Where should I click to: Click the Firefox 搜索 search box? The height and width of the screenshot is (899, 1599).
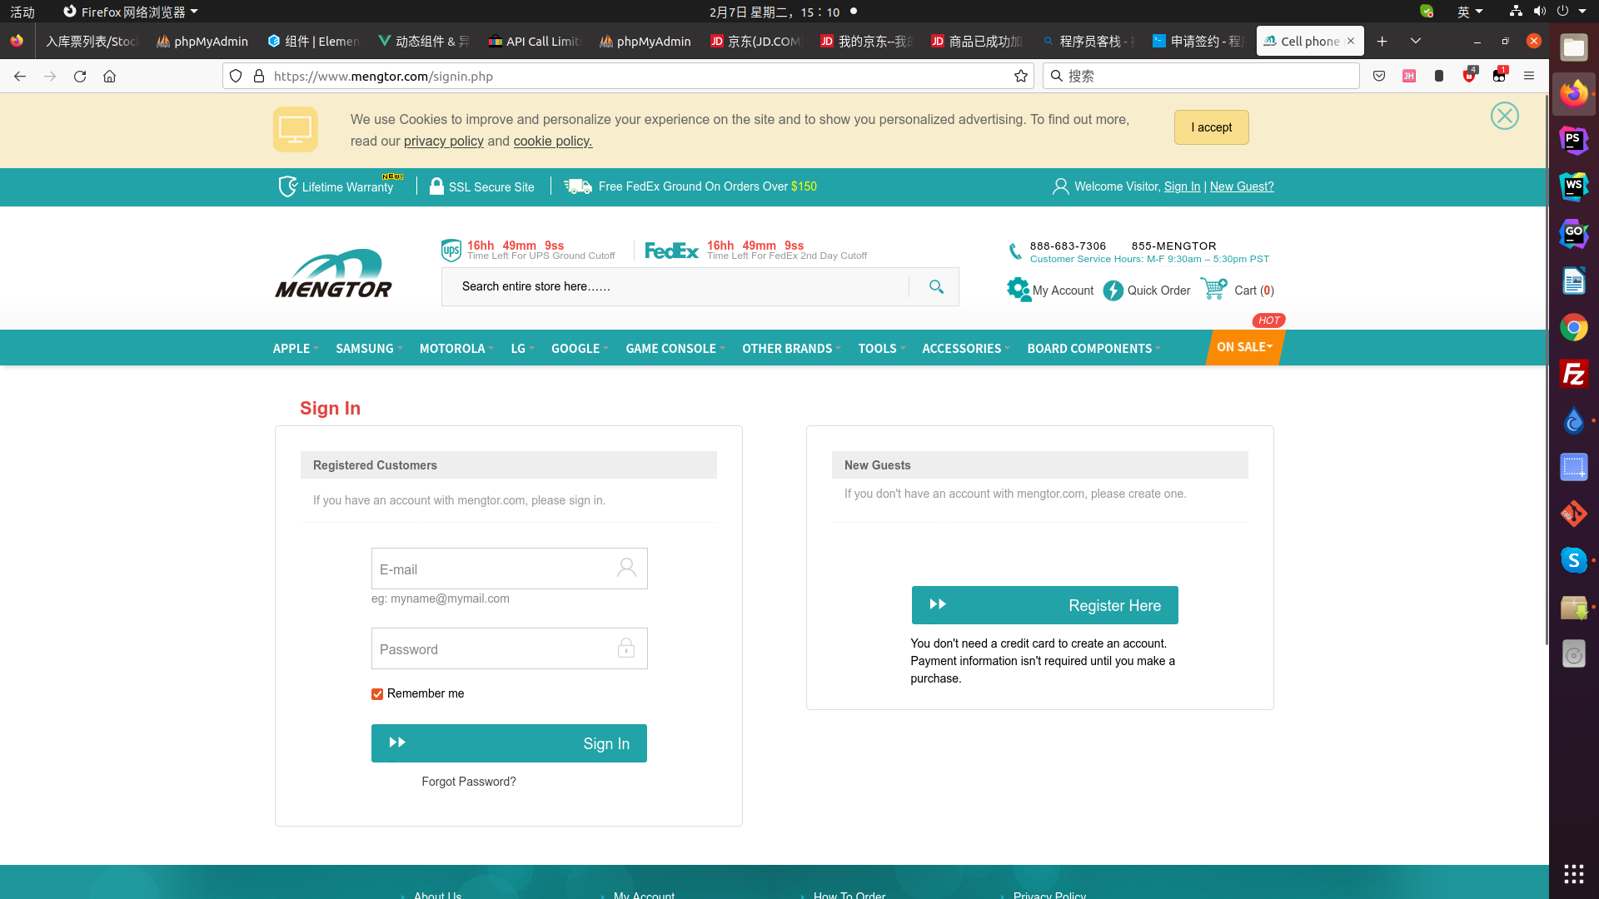pyautogui.click(x=1199, y=76)
